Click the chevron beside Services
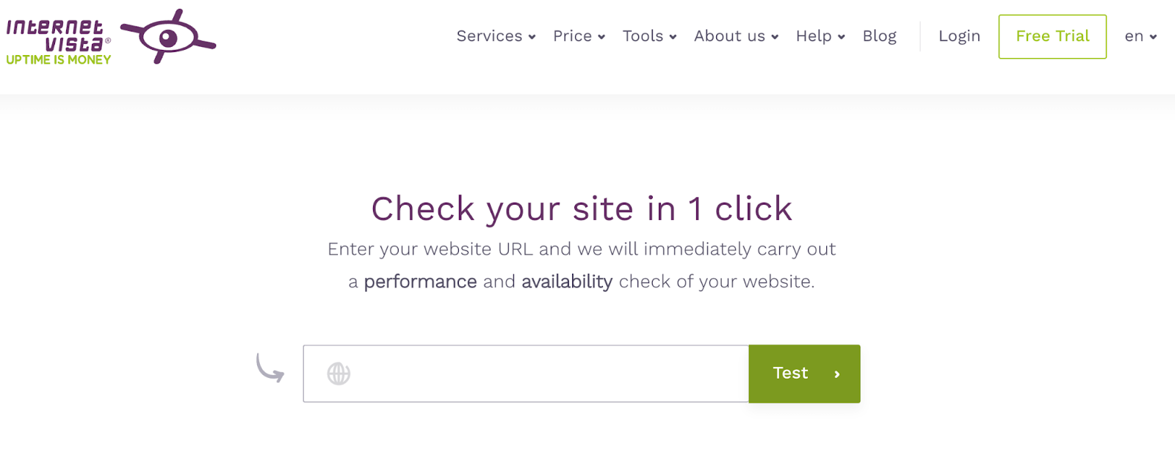This screenshot has height=449, width=1175. coord(531,37)
